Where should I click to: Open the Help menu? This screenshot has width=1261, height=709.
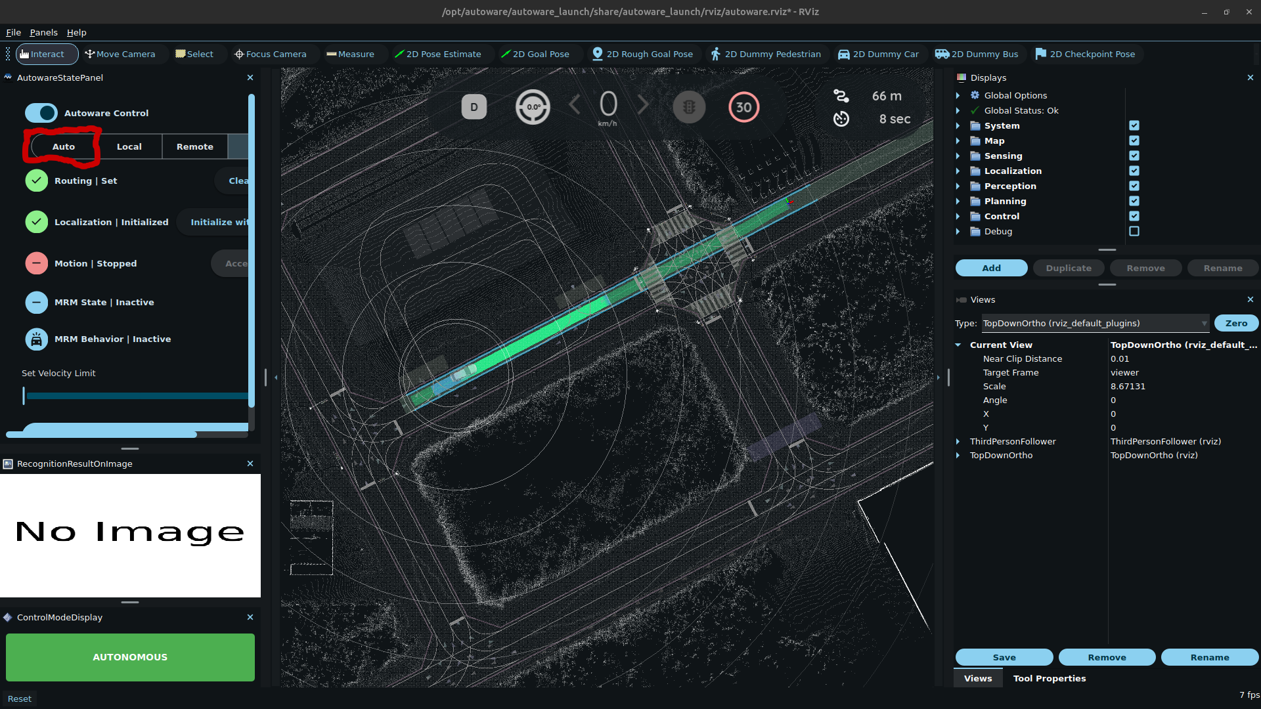pos(76,32)
